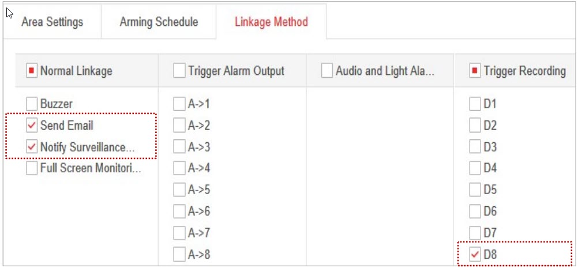Disable Notify Surveillance Center checkbox
Screen dimensions: 578x269
tap(32, 147)
